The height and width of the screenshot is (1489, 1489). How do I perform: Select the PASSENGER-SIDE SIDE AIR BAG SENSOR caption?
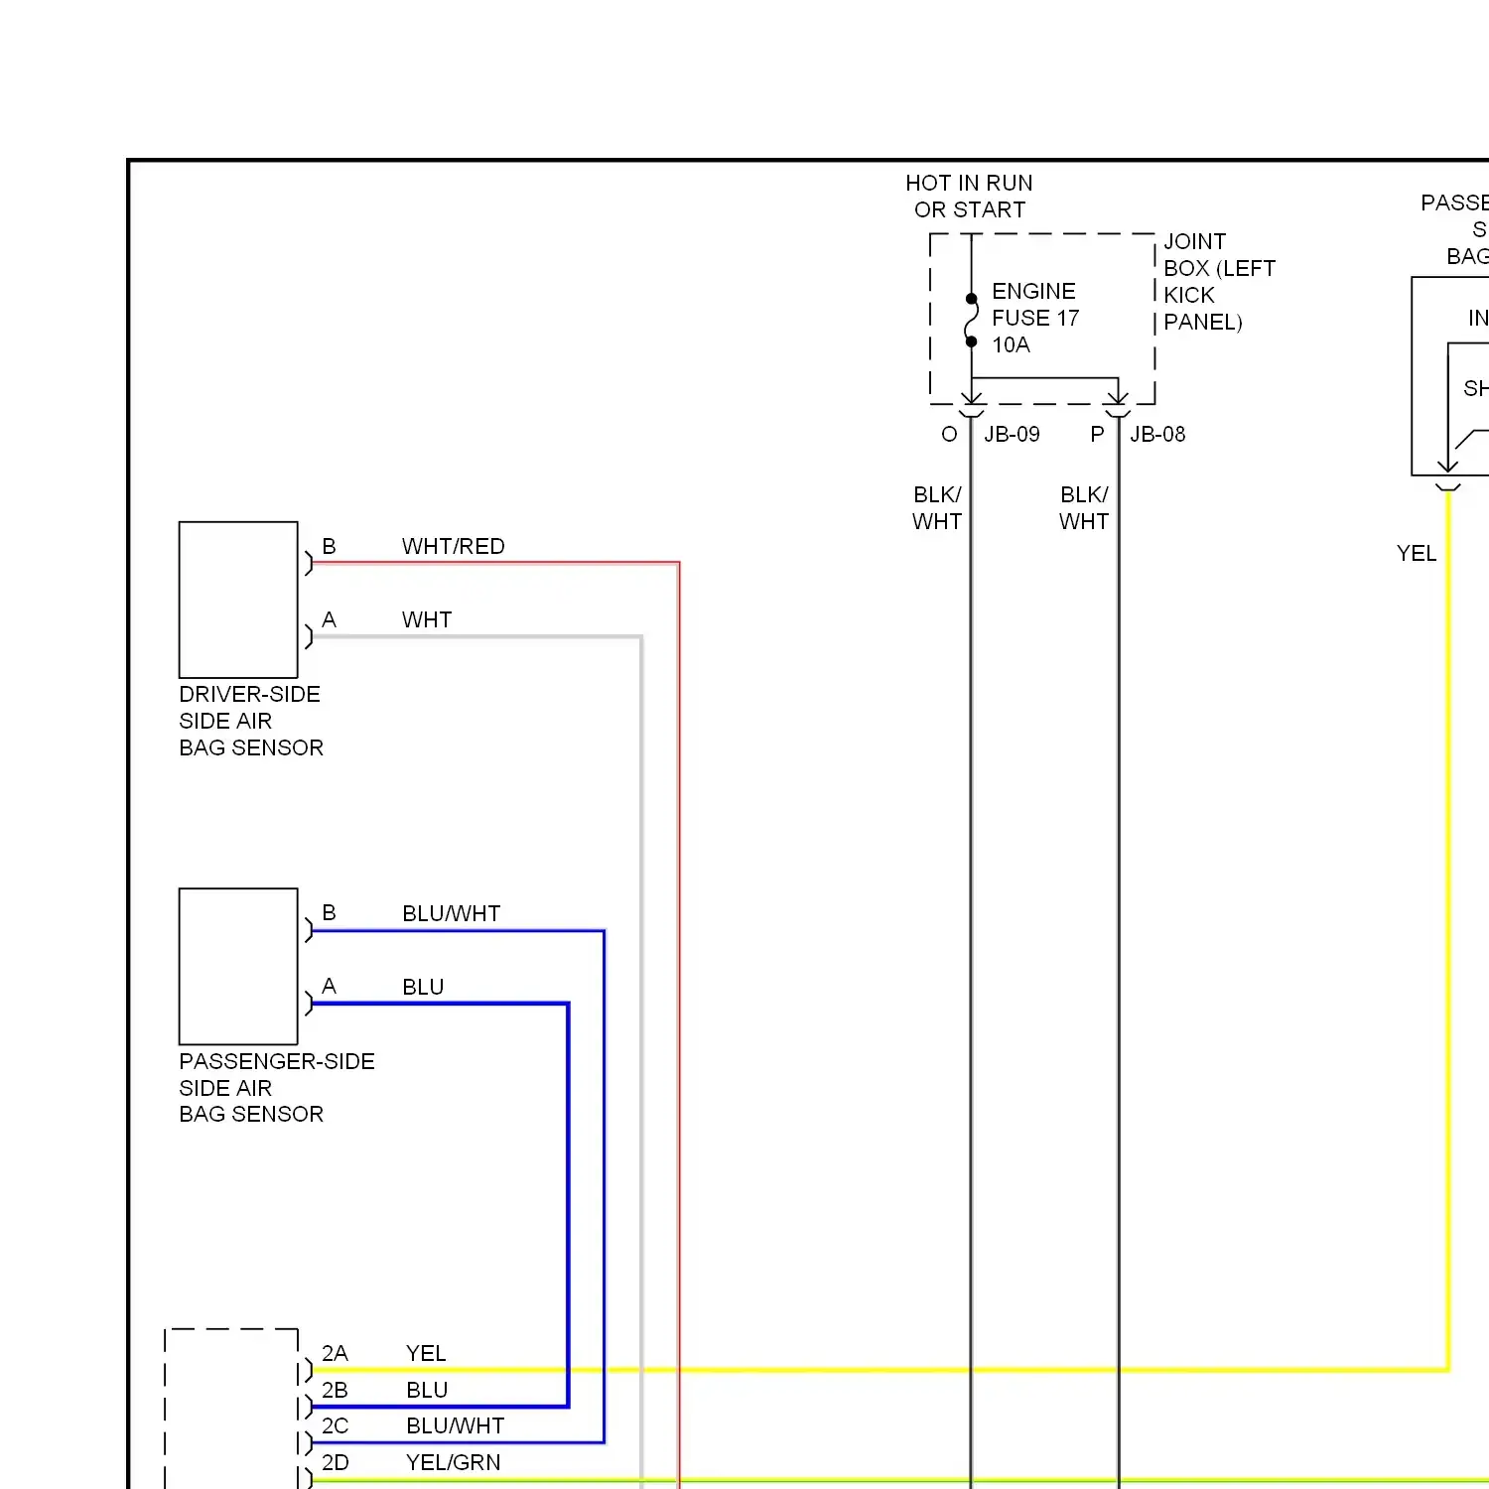[277, 1088]
